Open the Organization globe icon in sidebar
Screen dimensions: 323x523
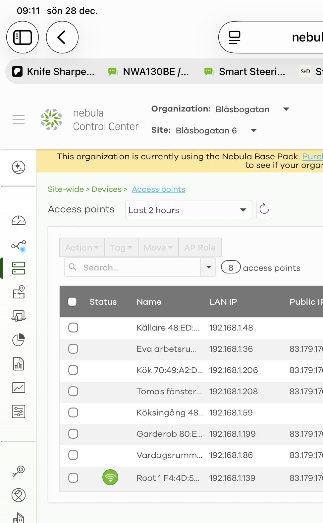[19, 495]
